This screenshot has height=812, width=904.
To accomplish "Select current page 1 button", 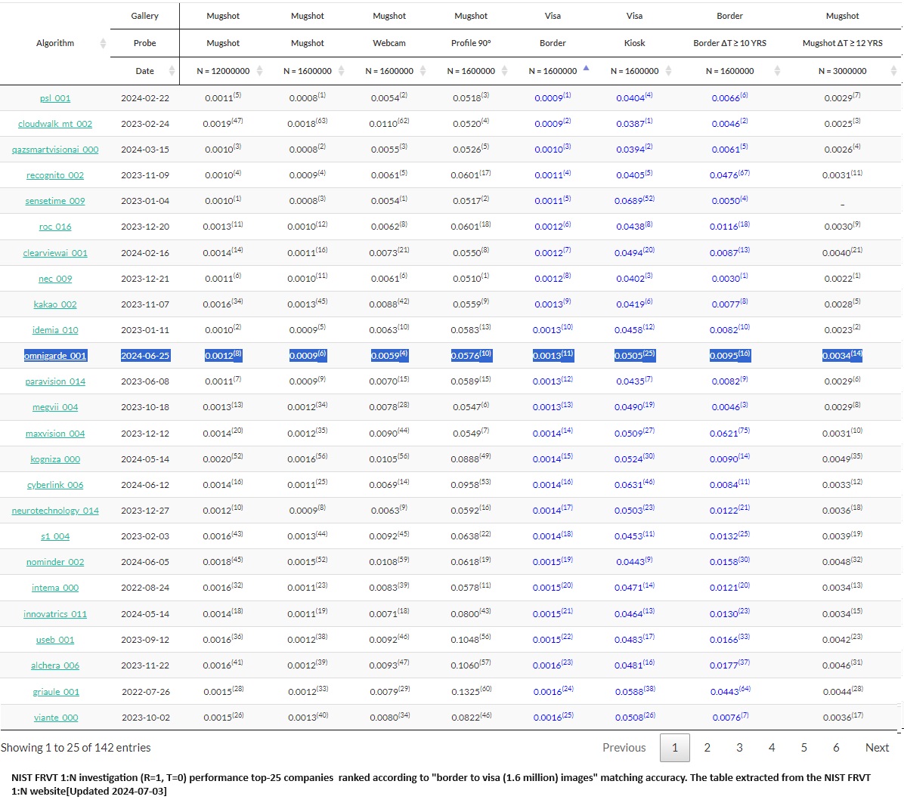I will tap(674, 748).
